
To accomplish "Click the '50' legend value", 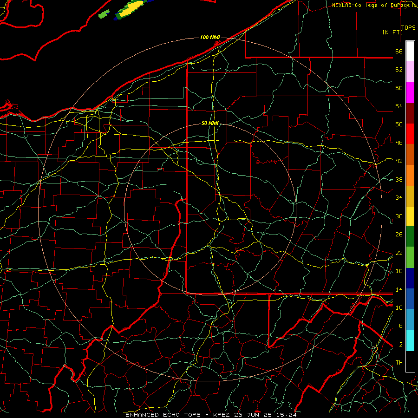I will pyautogui.click(x=399, y=124).
